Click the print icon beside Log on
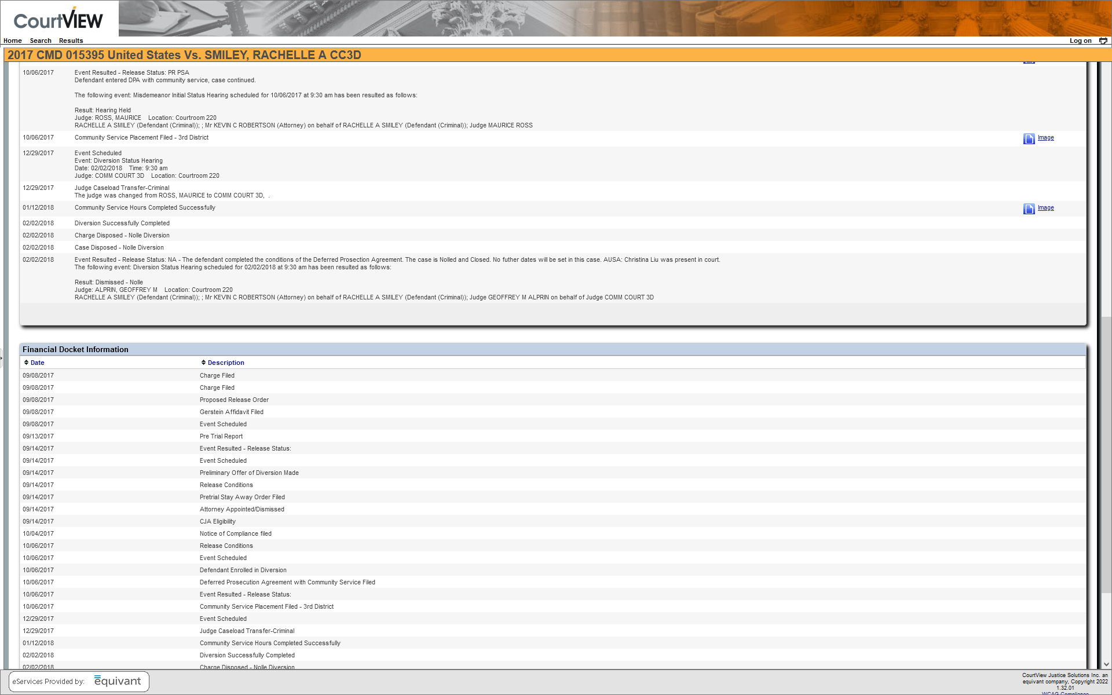 pos(1103,41)
